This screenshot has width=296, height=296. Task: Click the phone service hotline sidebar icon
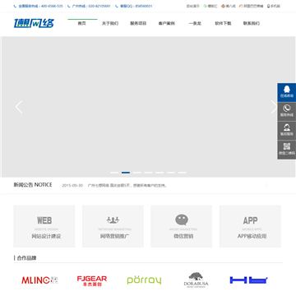[287, 112]
